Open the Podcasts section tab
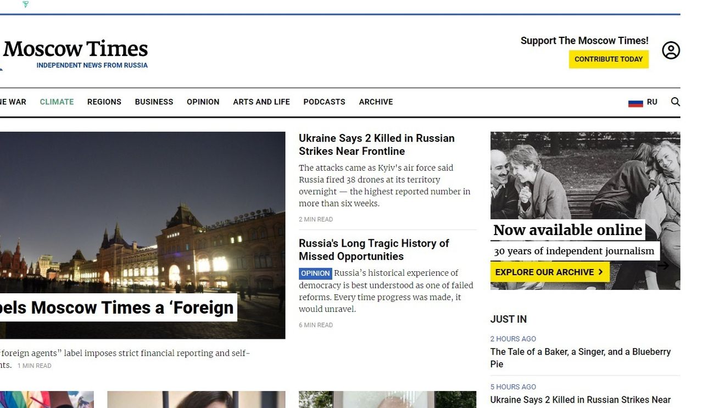The image size is (725, 408). pyautogui.click(x=324, y=102)
